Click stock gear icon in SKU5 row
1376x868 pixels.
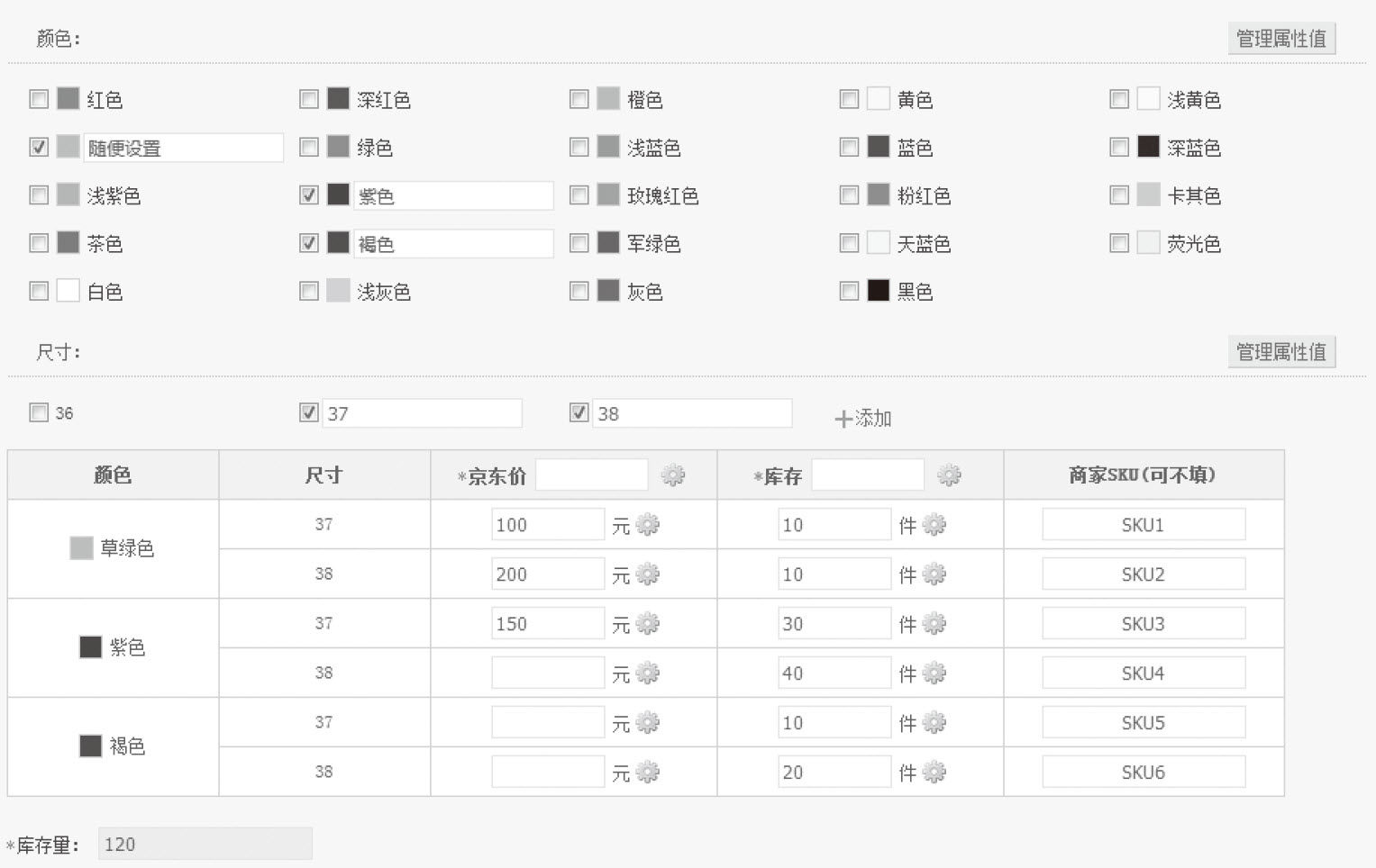pos(934,723)
